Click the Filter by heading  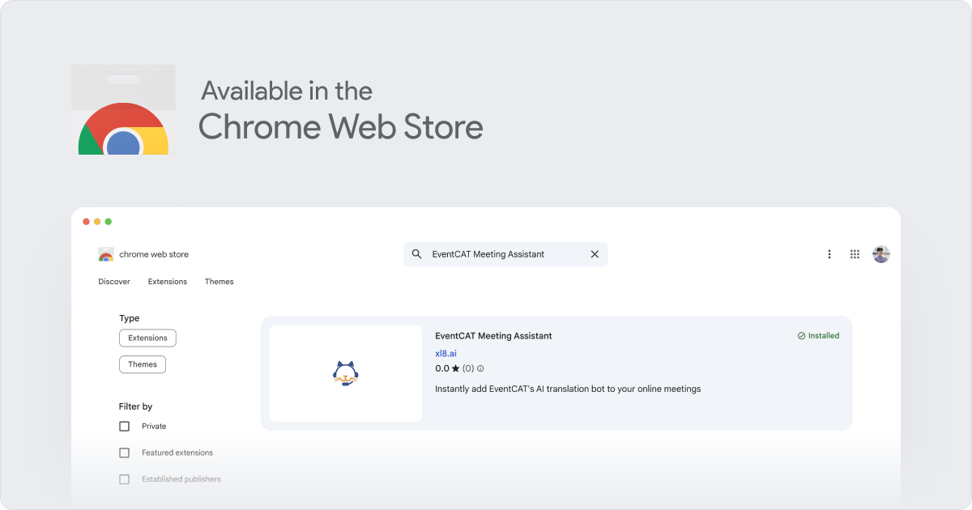[135, 406]
